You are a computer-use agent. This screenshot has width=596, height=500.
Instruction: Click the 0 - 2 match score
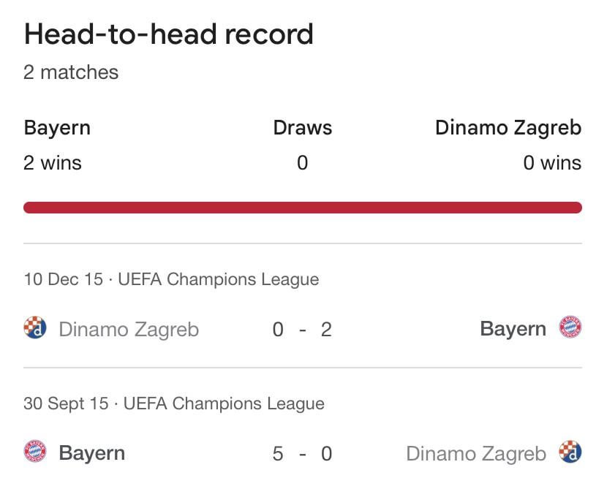[x=302, y=329]
